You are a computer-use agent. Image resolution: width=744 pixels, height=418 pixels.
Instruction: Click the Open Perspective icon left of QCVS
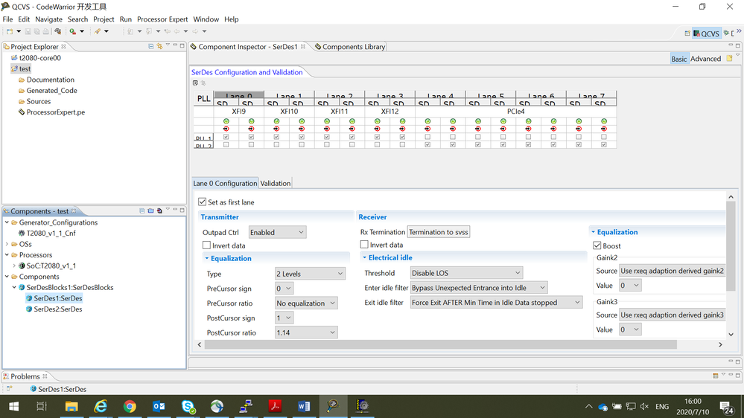click(x=687, y=33)
